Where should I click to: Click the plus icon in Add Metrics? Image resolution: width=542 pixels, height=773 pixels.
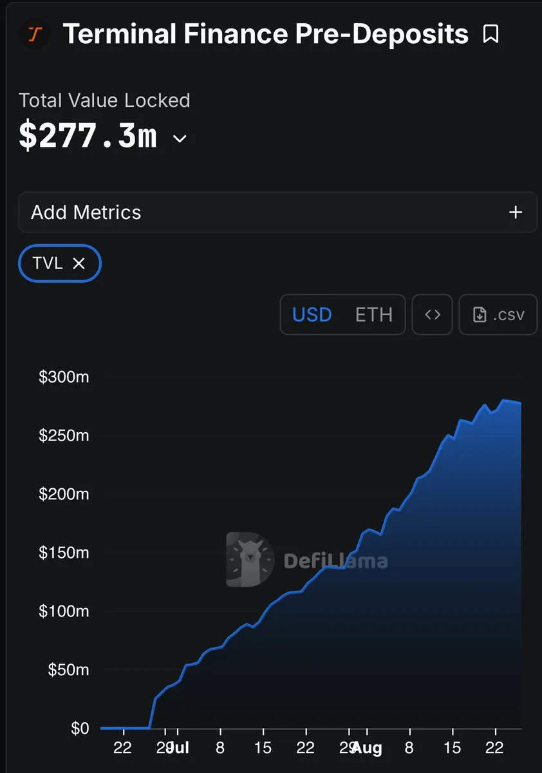click(516, 212)
